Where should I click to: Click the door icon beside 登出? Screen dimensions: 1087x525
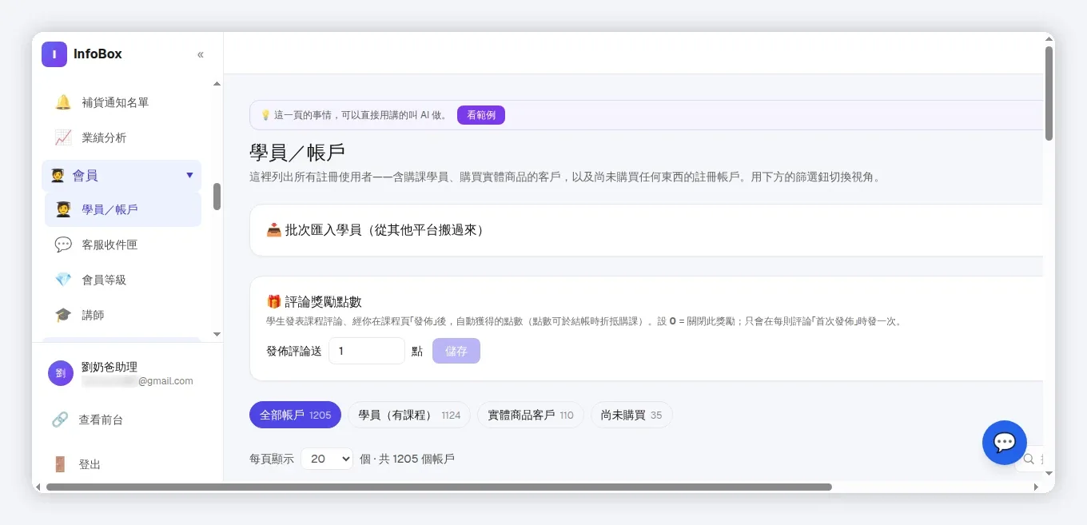click(60, 464)
